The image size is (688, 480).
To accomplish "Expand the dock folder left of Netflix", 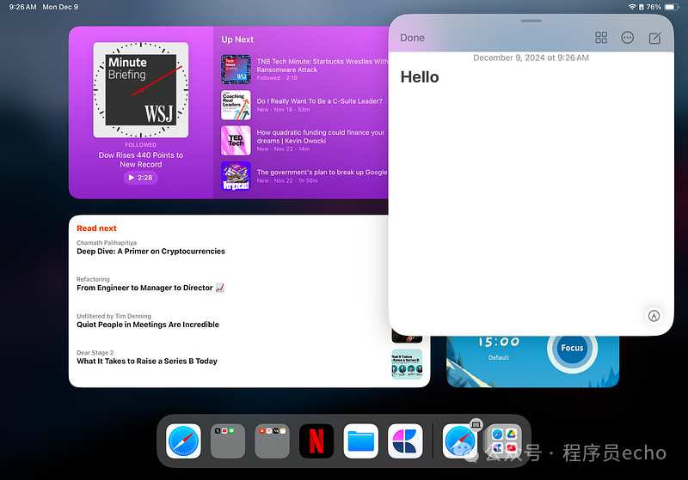I will (x=272, y=441).
